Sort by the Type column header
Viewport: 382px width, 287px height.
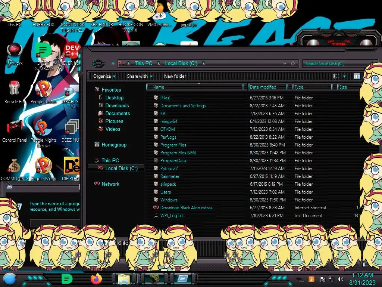[312, 87]
